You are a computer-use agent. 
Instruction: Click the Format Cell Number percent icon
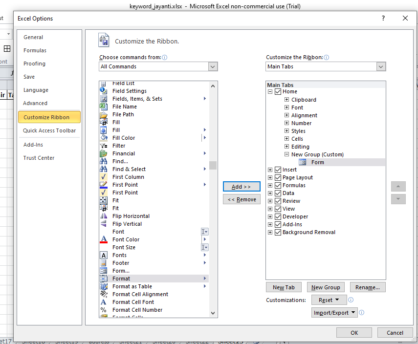104,310
